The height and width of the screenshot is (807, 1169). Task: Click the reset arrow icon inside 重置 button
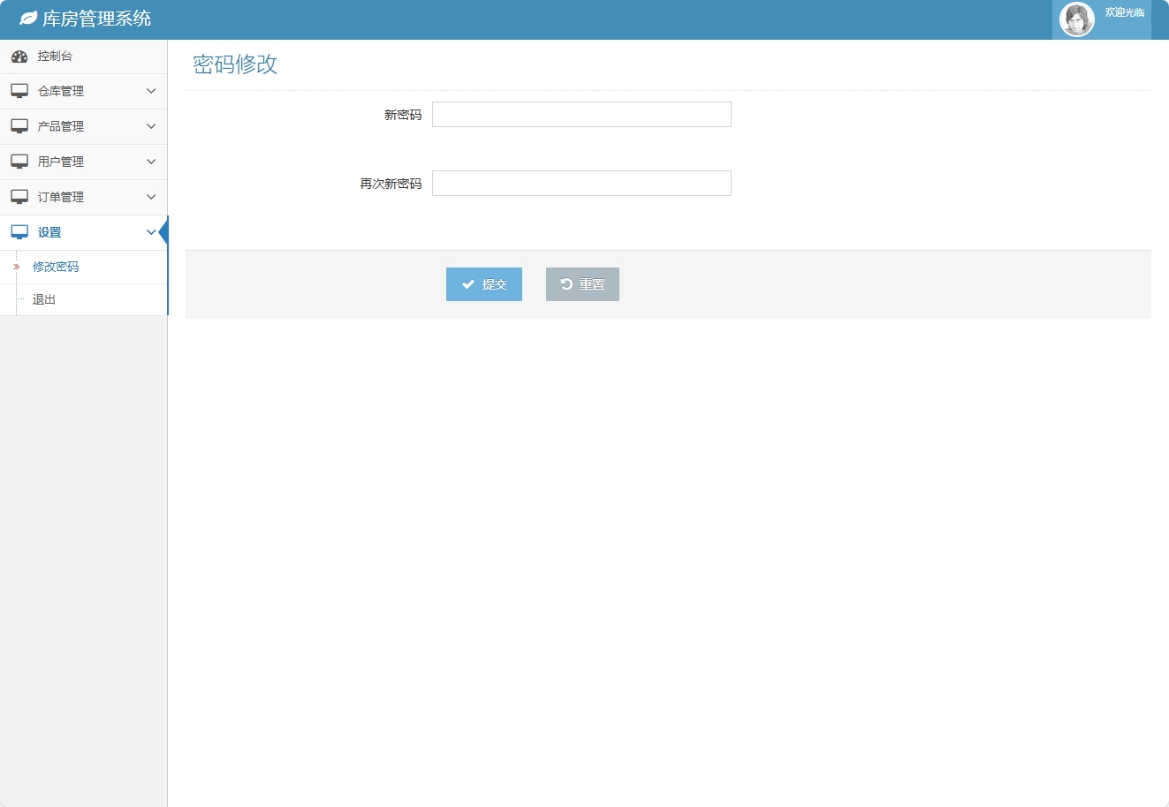(566, 284)
